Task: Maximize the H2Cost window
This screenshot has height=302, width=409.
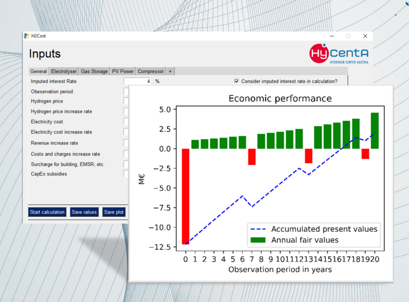Action: (348, 36)
